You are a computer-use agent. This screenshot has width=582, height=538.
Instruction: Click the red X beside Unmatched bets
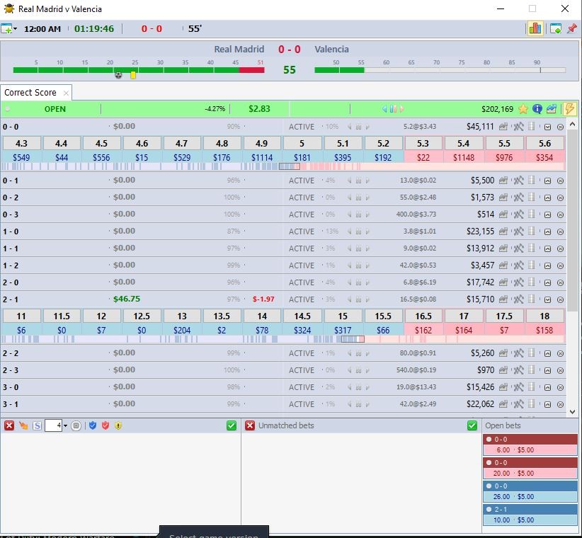coord(250,425)
